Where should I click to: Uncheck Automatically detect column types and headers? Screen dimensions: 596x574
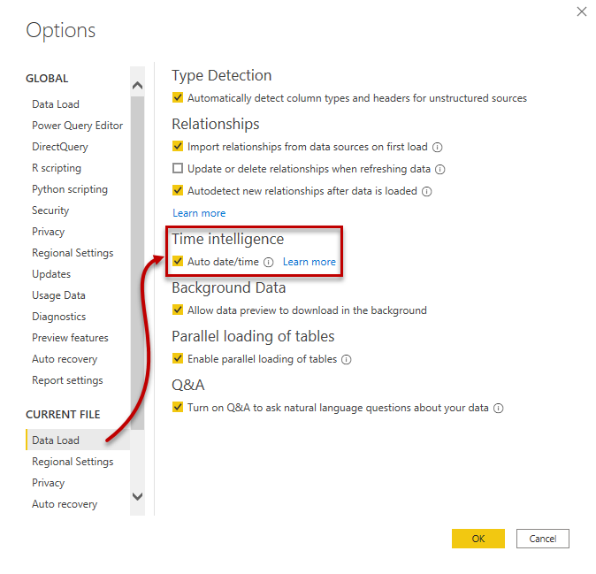[x=178, y=97]
